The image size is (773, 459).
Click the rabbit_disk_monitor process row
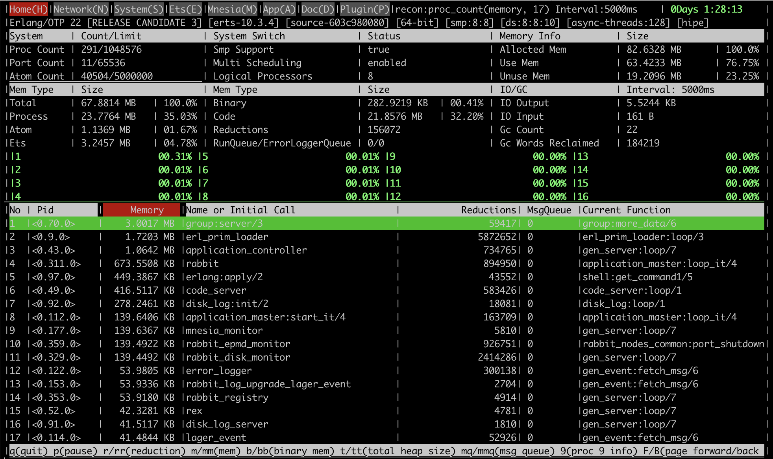pyautogui.click(x=238, y=357)
